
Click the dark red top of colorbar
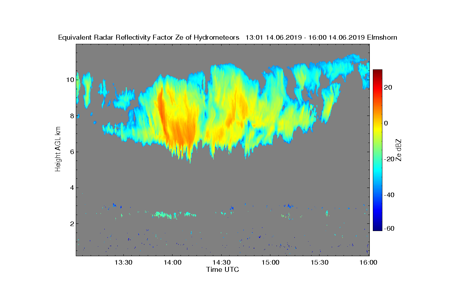click(377, 72)
